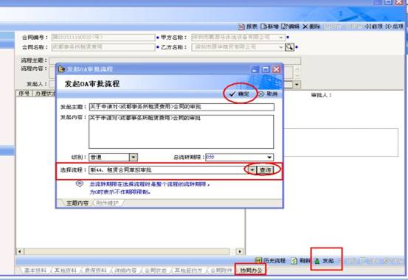Open the 其他资料 tab

(66, 270)
